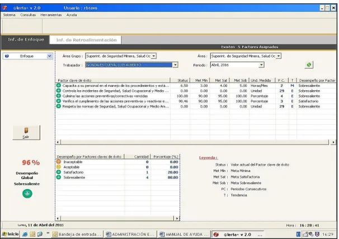The image size is (339, 239).
Task: Open the Sistema menu
Action: [x=10, y=15]
